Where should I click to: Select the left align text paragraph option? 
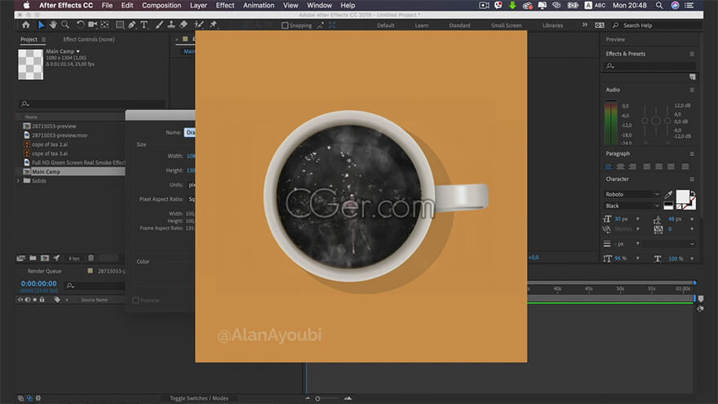[x=609, y=166]
